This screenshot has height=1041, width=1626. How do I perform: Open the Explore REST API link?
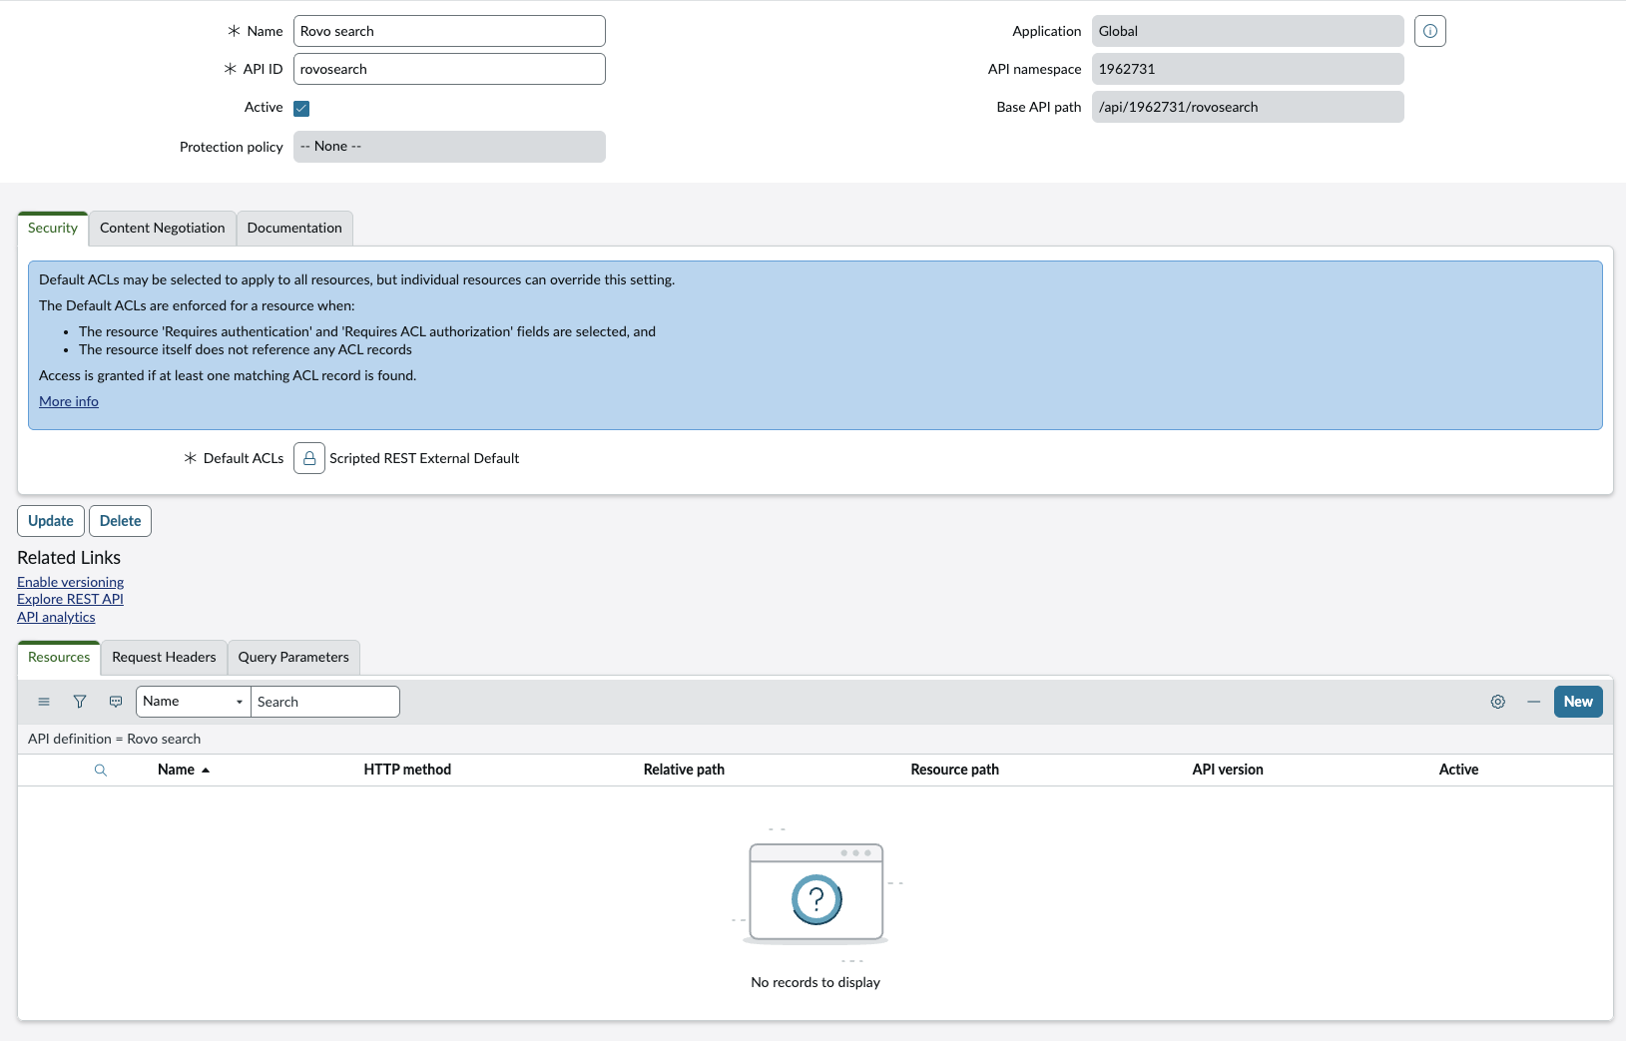click(x=70, y=599)
